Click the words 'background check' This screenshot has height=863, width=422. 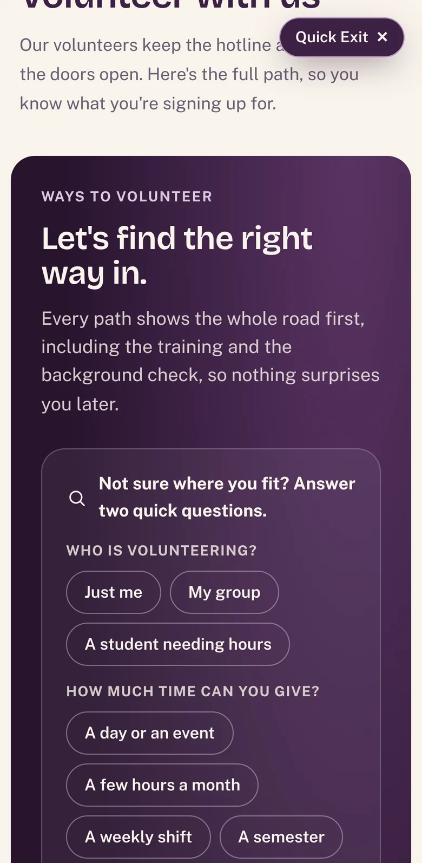point(121,375)
